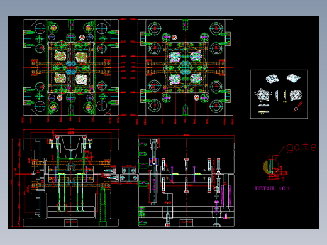Click the red "gate" label text
The image size is (327, 245).
tap(301, 147)
